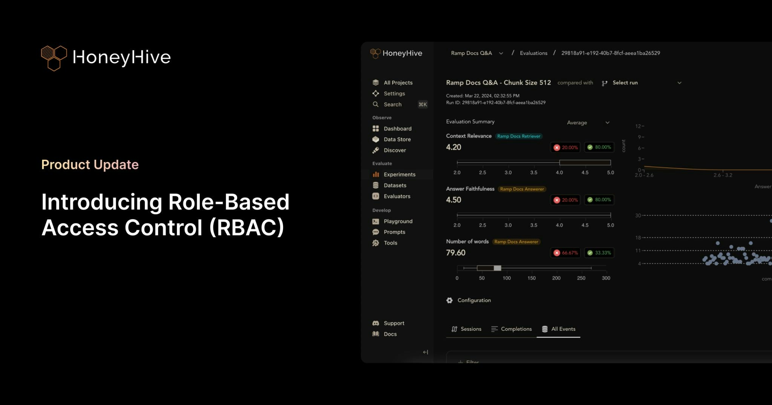
Task: Click Ramp Docs Answerer tag by Answer Faithfulness
Action: (x=522, y=189)
